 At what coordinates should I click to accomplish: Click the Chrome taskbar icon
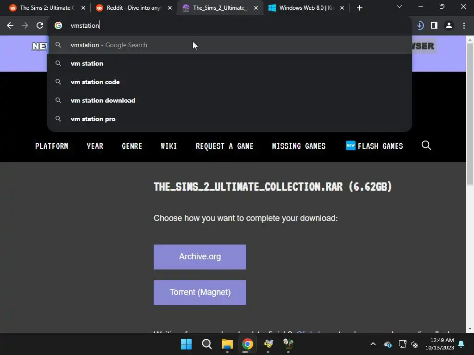(247, 344)
